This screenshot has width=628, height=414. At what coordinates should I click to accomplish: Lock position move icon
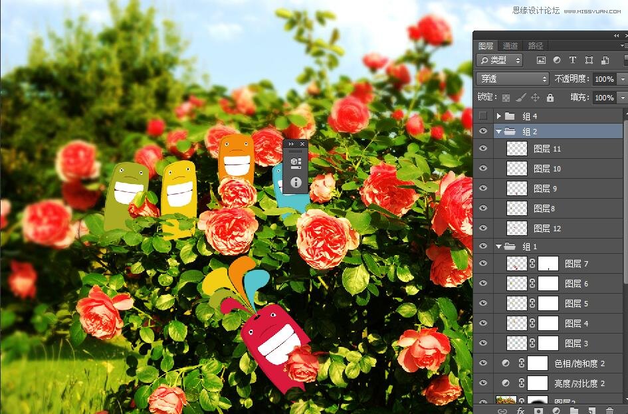535,97
